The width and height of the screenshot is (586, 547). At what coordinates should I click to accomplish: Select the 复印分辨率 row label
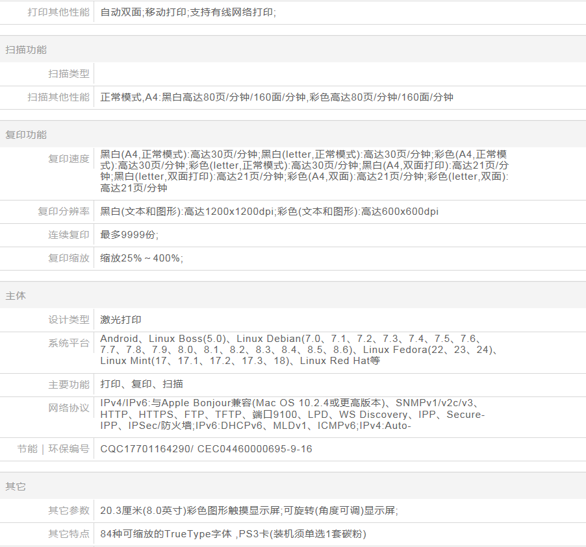(64, 212)
